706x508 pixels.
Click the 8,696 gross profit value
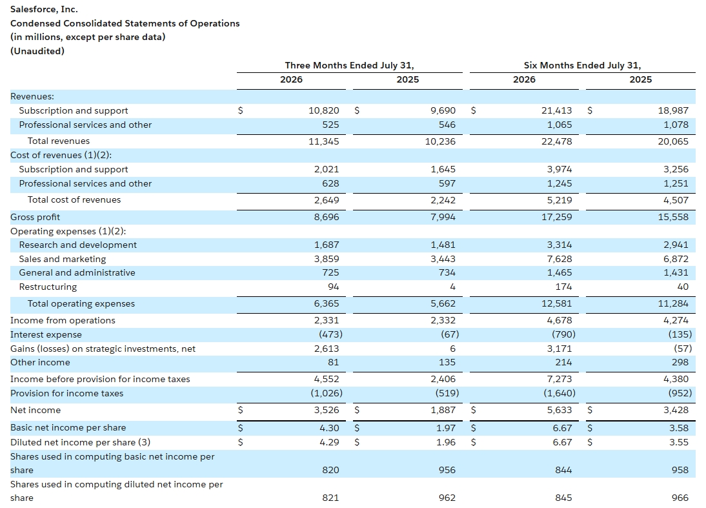tap(327, 217)
